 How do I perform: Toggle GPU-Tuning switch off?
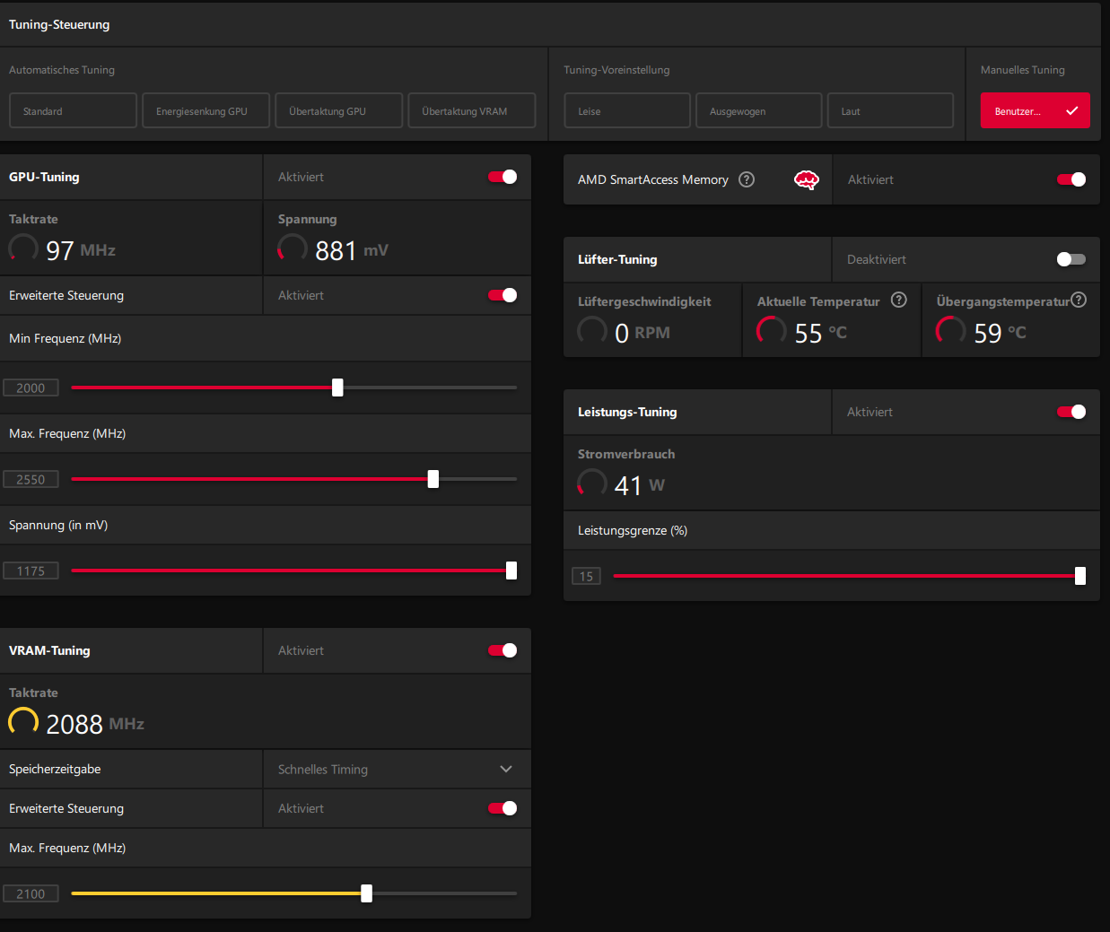point(503,177)
